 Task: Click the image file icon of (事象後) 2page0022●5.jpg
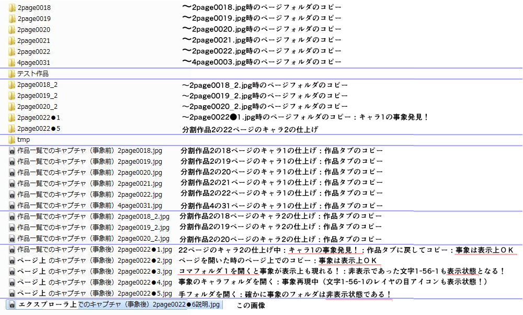[12, 294]
